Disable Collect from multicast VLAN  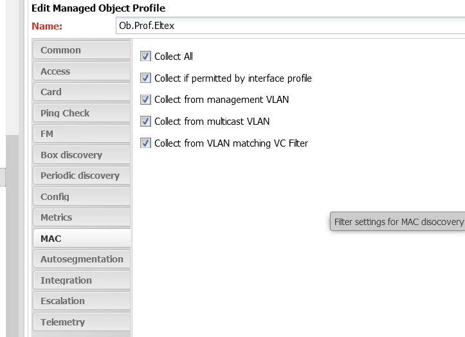click(x=145, y=122)
